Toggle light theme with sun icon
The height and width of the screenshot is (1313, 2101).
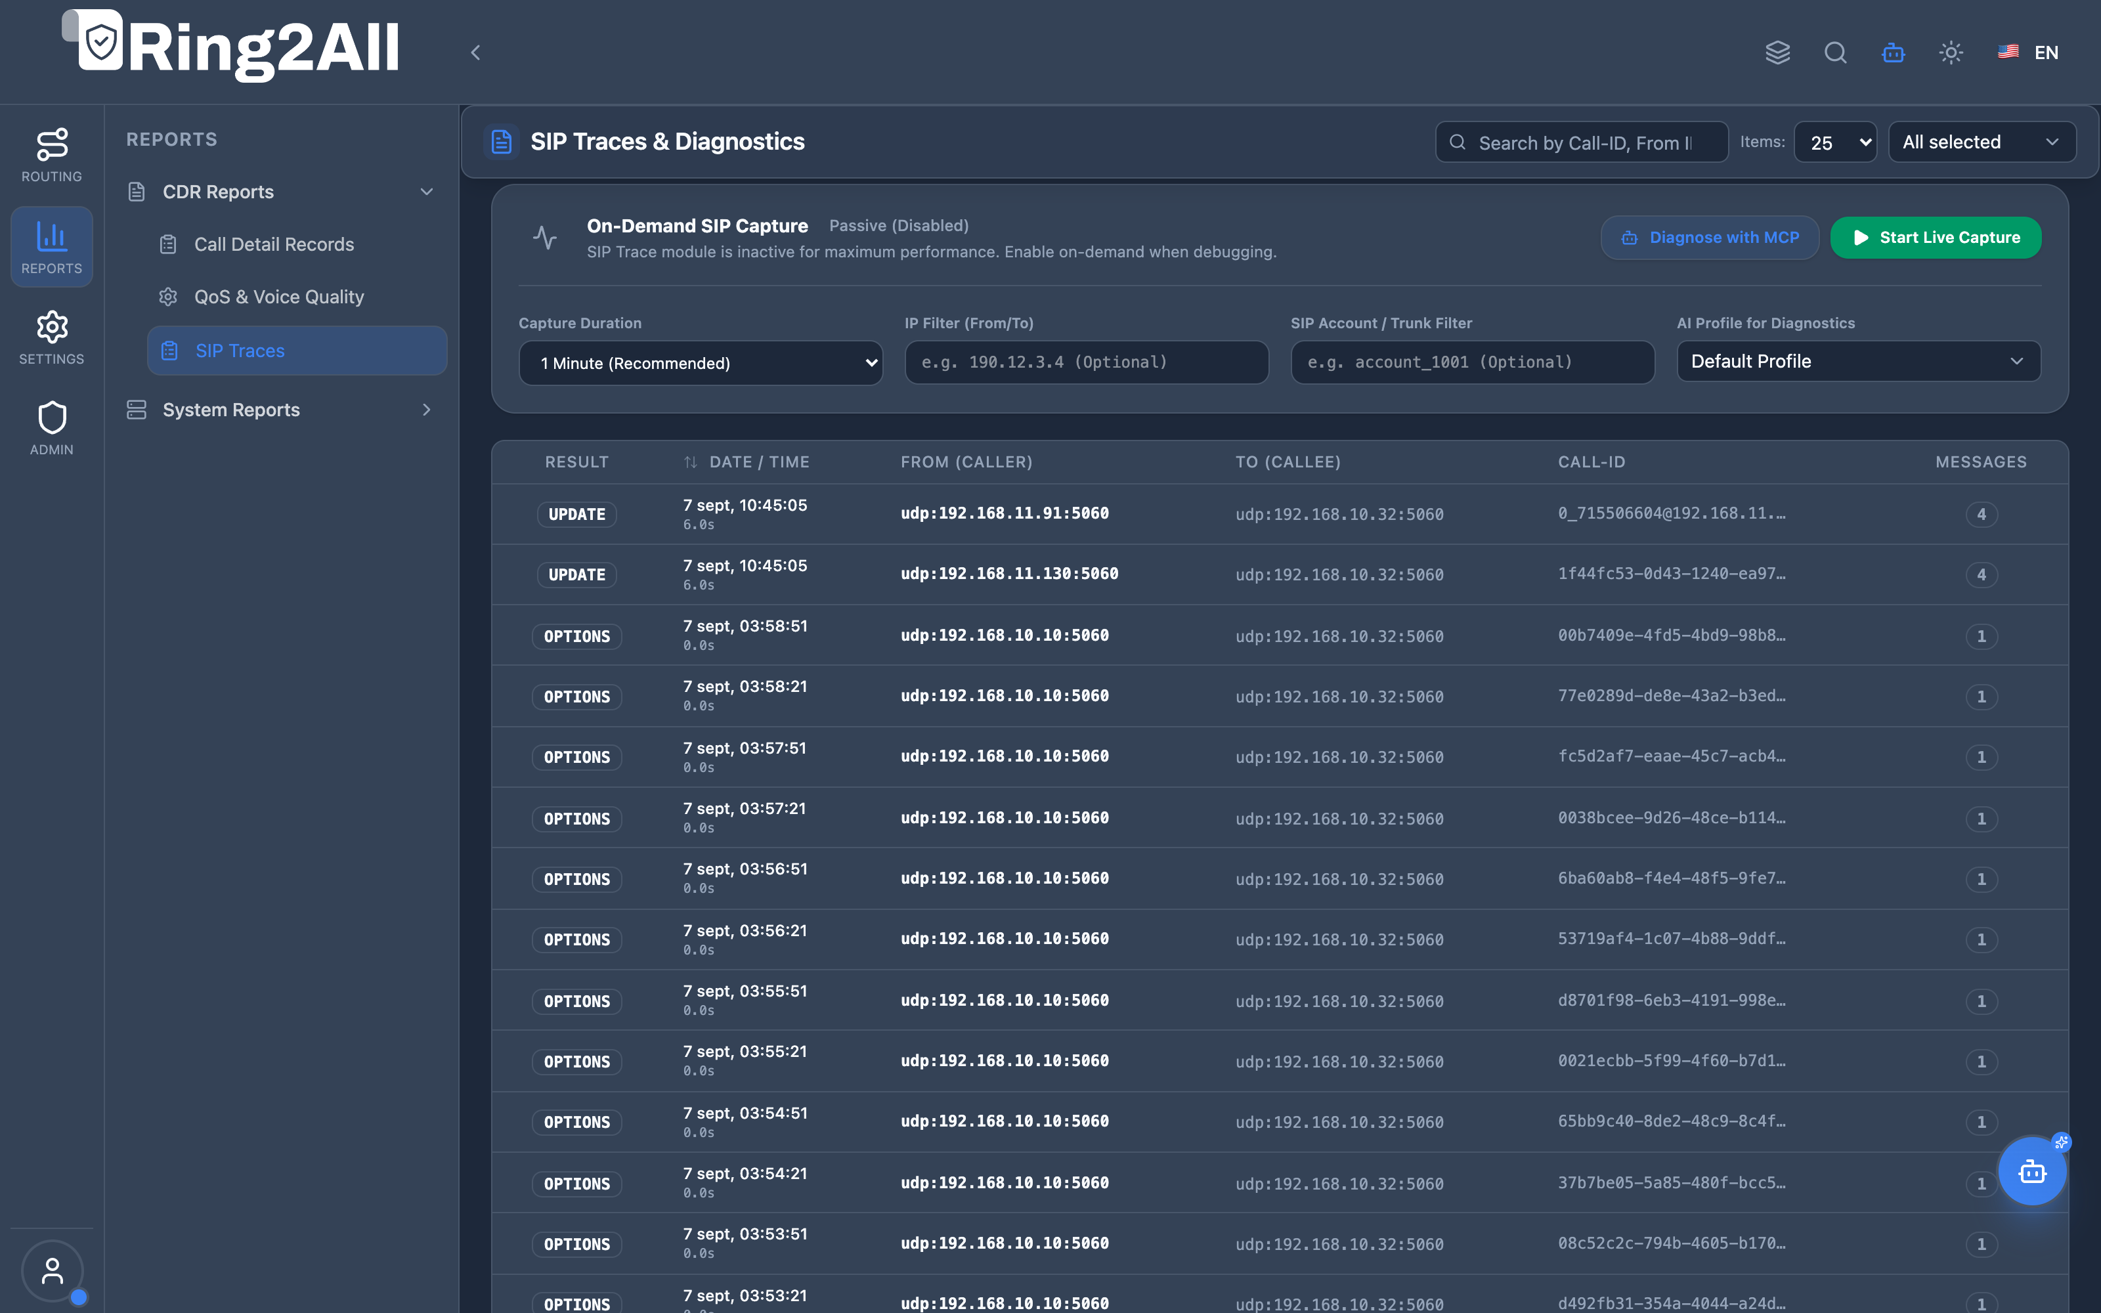click(x=1951, y=52)
